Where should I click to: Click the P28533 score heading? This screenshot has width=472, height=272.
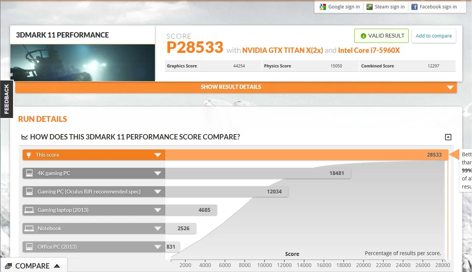[195, 48]
